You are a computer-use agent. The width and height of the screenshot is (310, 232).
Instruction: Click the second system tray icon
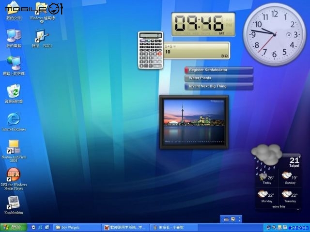point(274,228)
